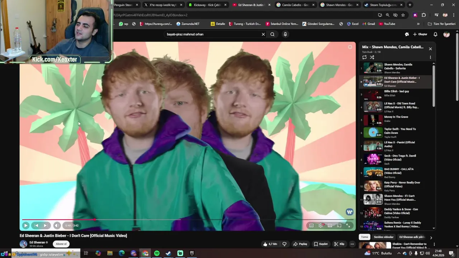Dislike the video with thumbs-down
This screenshot has width=459, height=258.
click(x=284, y=244)
